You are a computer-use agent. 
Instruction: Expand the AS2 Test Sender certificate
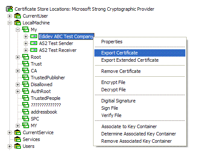click(x=26, y=43)
